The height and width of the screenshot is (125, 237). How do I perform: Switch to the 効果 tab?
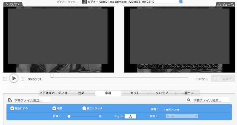point(81,93)
